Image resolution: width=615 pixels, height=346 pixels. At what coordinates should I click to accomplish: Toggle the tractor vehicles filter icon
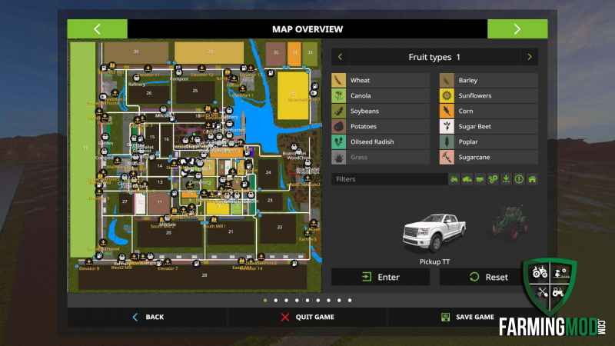click(454, 179)
